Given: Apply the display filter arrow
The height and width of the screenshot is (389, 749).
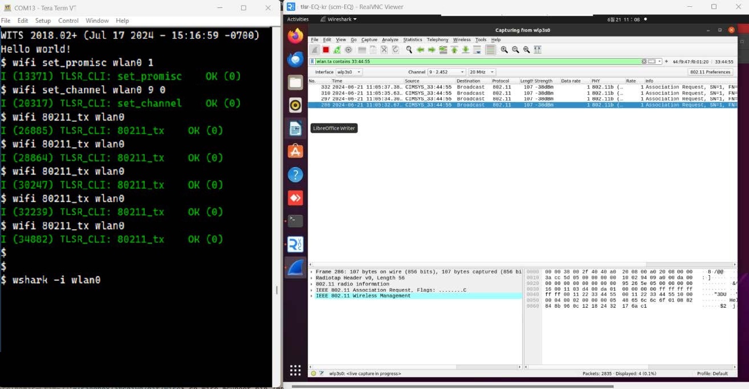Looking at the screenshot, I should pyautogui.click(x=652, y=61).
